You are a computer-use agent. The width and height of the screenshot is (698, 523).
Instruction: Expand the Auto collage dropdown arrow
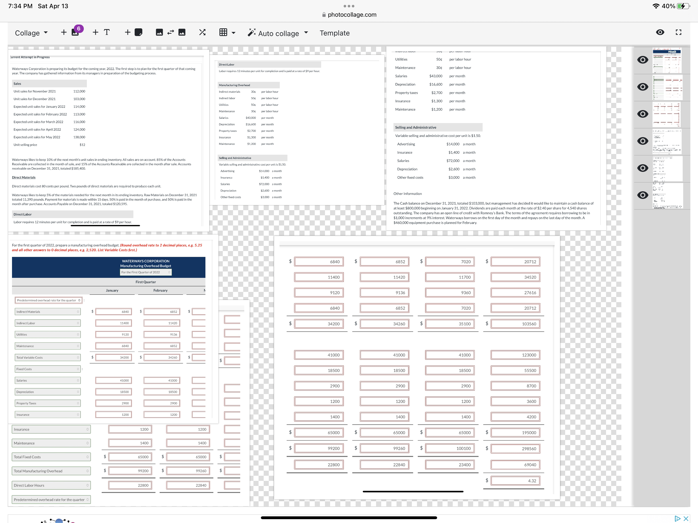[306, 32]
